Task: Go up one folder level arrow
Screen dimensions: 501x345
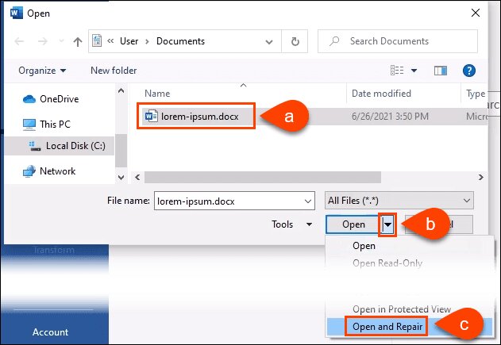Action: pos(78,41)
